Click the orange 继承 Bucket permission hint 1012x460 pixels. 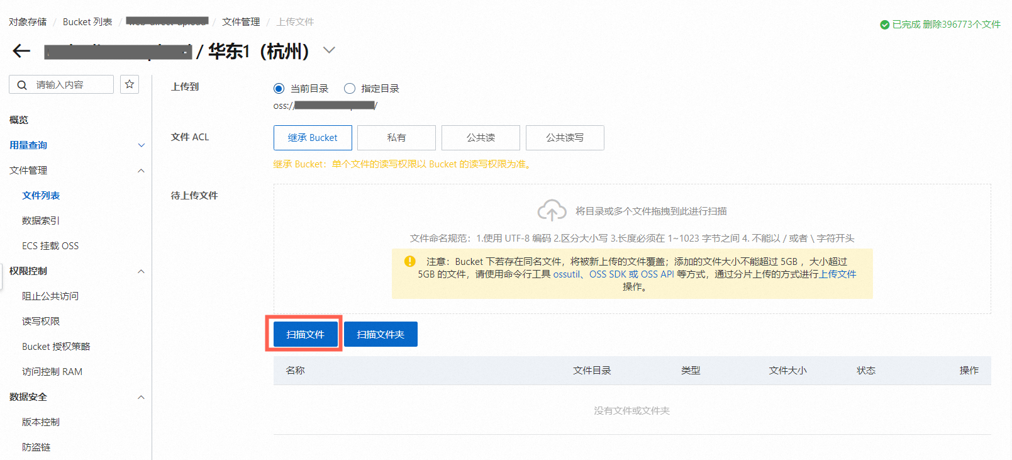[403, 164]
